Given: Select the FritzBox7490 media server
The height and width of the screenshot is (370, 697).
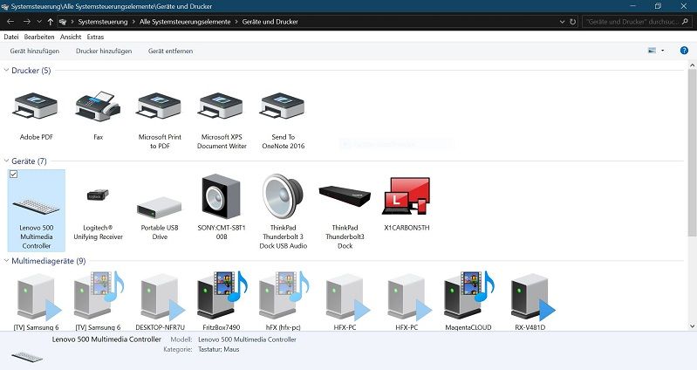Looking at the screenshot, I should pyautogui.click(x=222, y=296).
